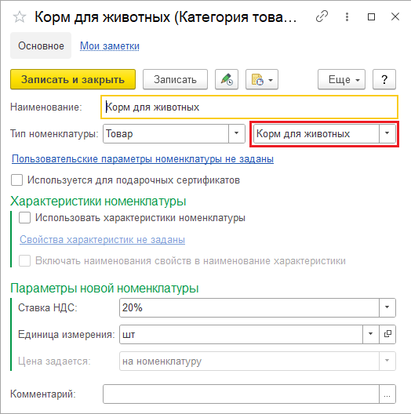Open help with the question mark button

click(x=384, y=79)
